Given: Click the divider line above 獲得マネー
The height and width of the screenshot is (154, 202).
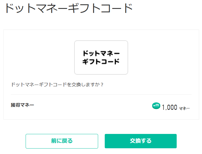Looking at the screenshot, I should pyautogui.click(x=101, y=94).
